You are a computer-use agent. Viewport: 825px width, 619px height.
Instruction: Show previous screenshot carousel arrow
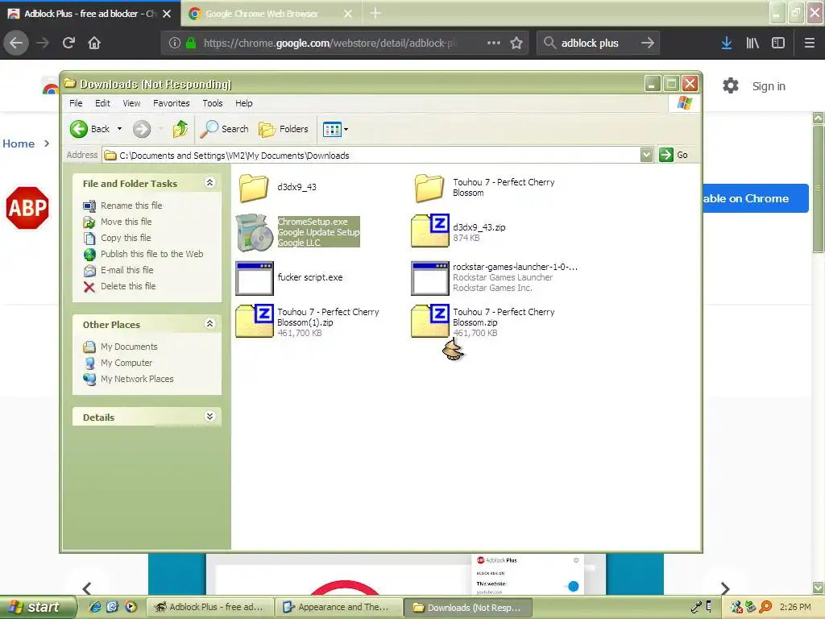pos(87,588)
